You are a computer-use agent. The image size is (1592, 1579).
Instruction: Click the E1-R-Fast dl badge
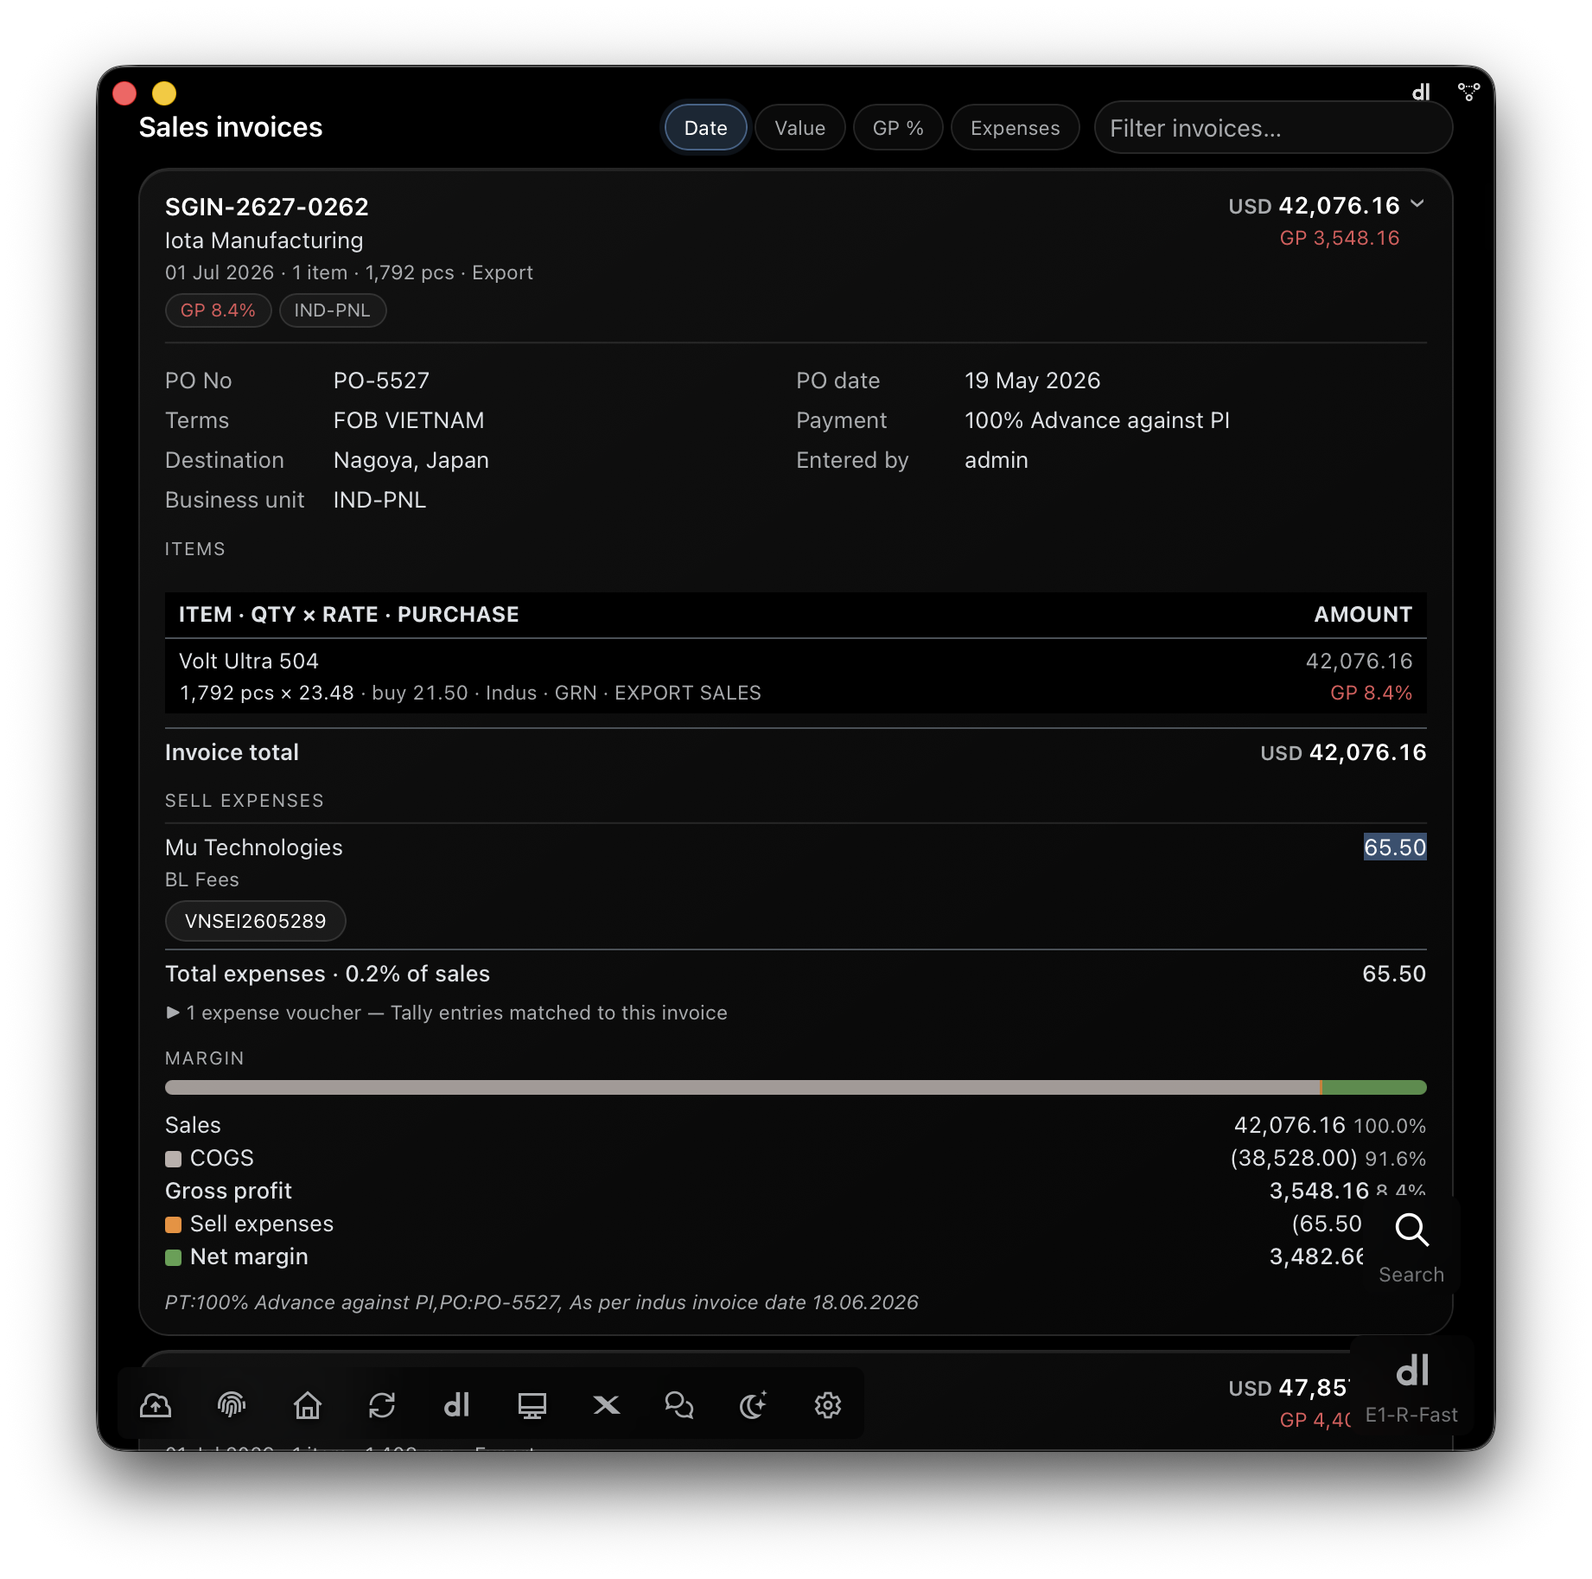[1411, 1389]
